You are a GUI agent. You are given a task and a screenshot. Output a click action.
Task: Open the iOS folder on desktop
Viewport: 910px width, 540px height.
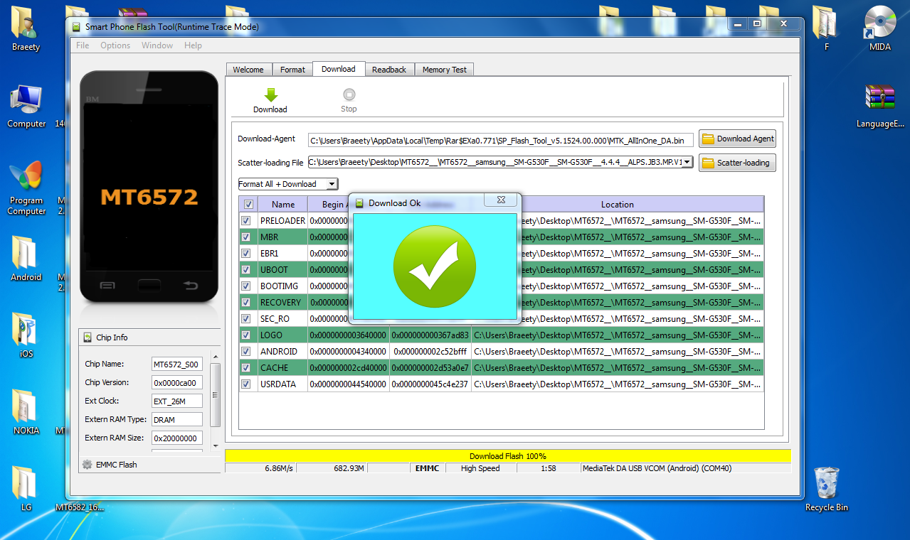click(x=26, y=336)
